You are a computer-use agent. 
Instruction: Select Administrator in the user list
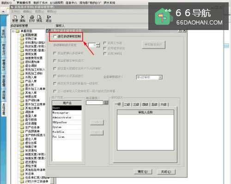point(67,117)
